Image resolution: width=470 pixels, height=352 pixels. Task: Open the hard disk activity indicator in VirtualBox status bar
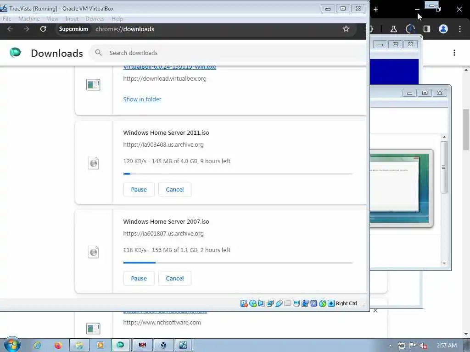[x=244, y=303]
